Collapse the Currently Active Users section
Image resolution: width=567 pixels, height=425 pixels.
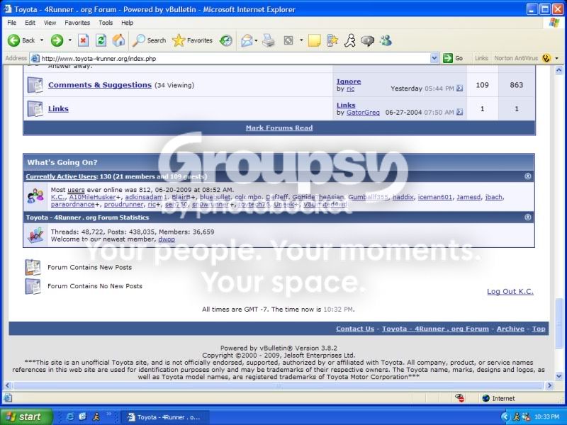click(528, 176)
